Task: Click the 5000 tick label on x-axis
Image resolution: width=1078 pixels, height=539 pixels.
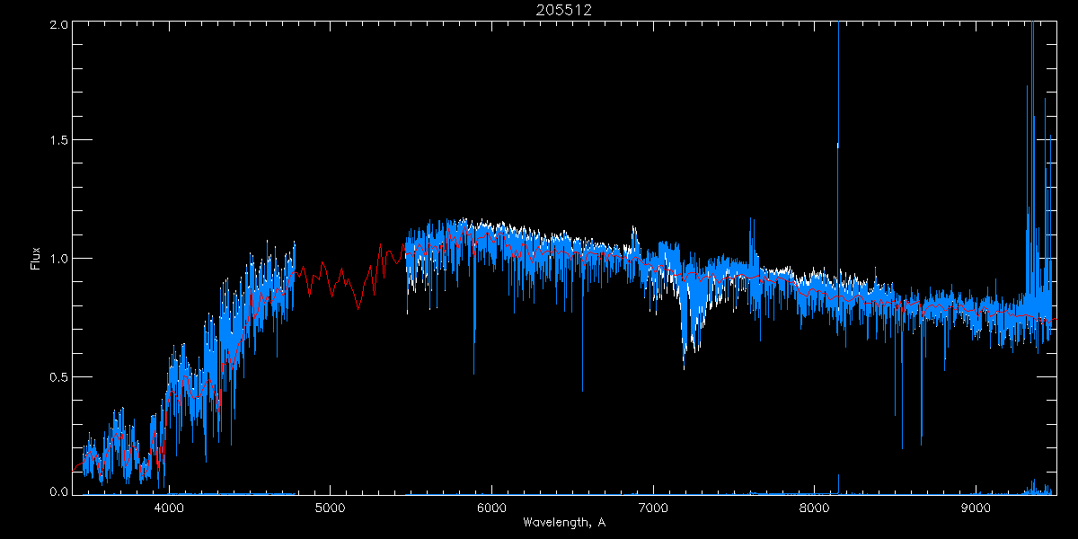Action: tap(330, 508)
